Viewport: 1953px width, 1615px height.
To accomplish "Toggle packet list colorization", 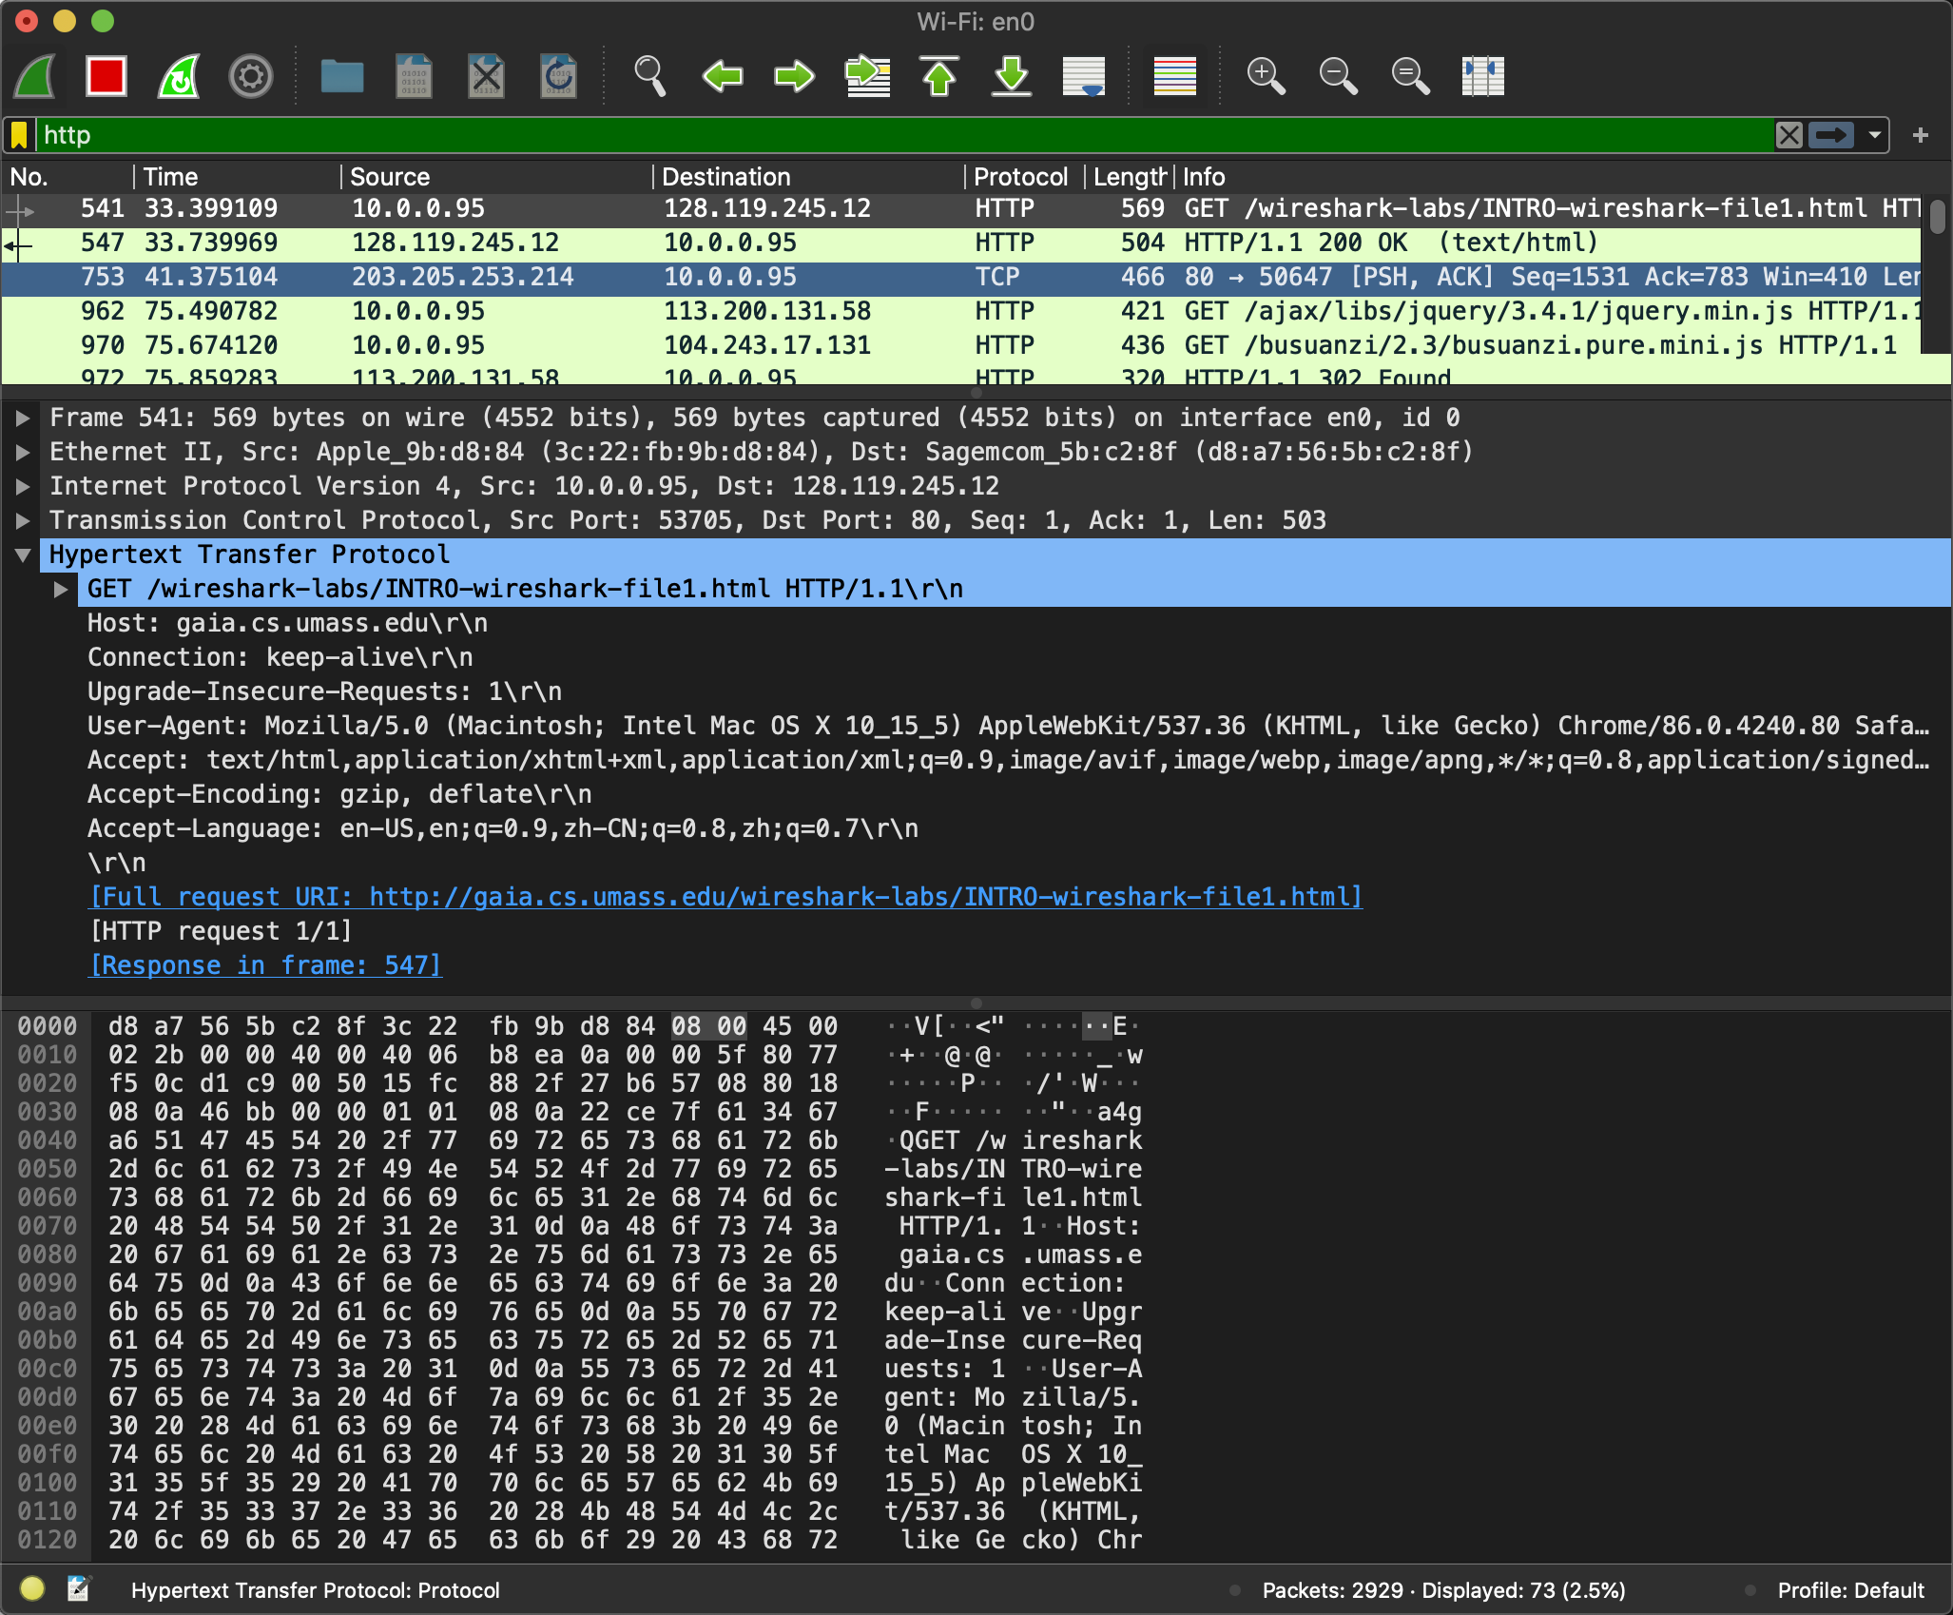I will click(1174, 76).
